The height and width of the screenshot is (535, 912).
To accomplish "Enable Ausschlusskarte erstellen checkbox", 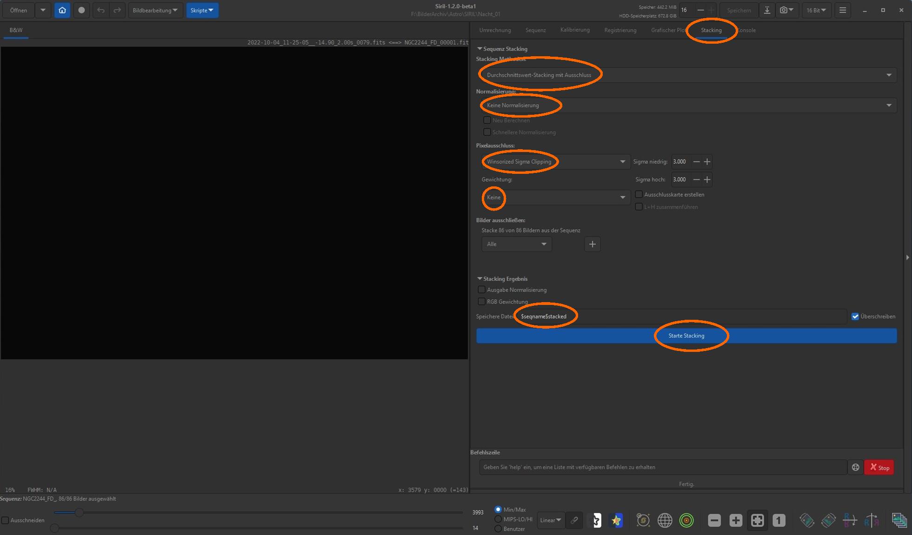I will pos(639,194).
